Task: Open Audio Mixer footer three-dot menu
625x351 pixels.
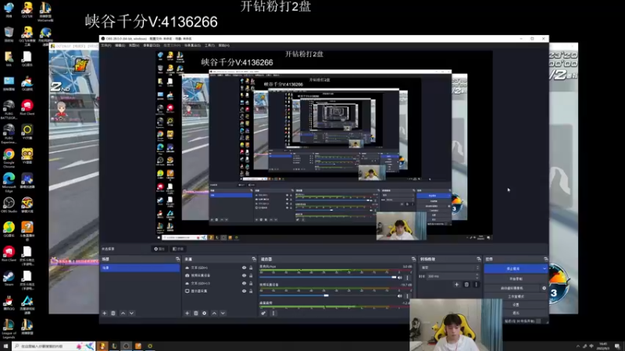Action: point(273,314)
